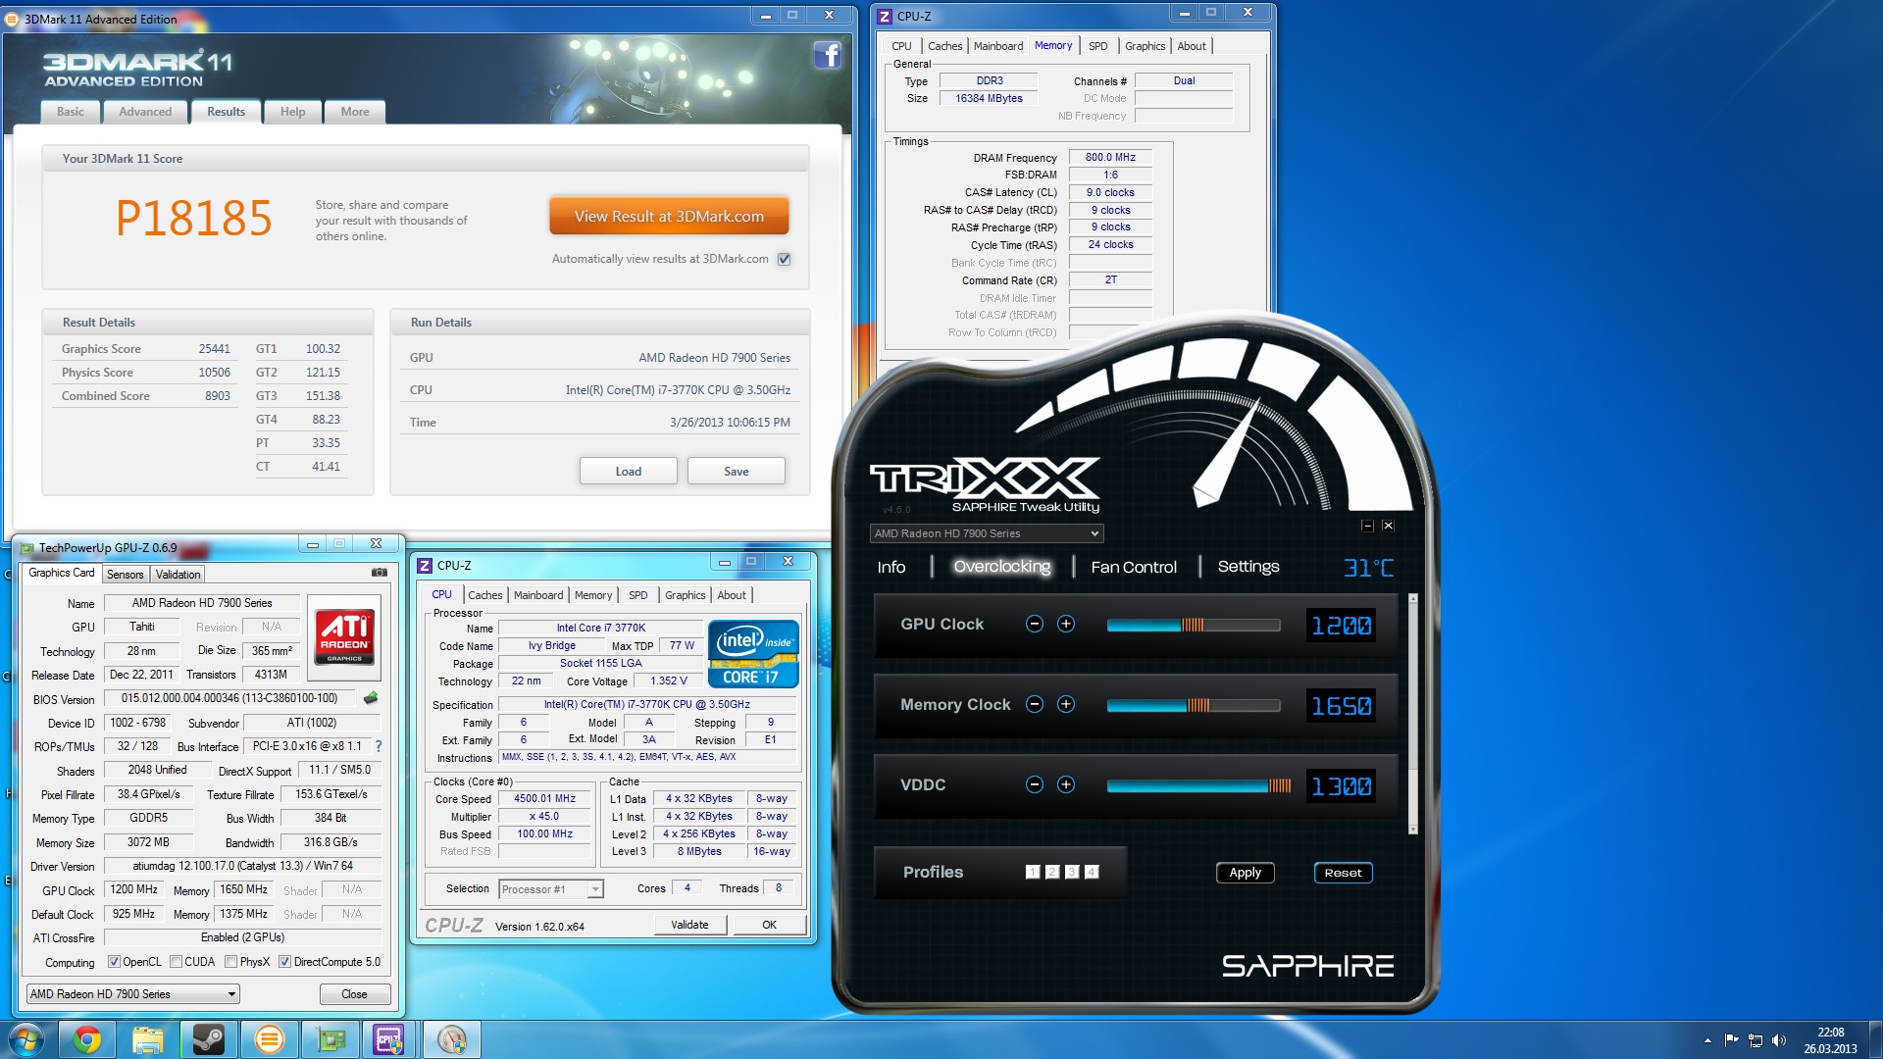Open TRIXX Info tab
Image resolution: width=1883 pixels, height=1059 pixels.
[x=891, y=567]
